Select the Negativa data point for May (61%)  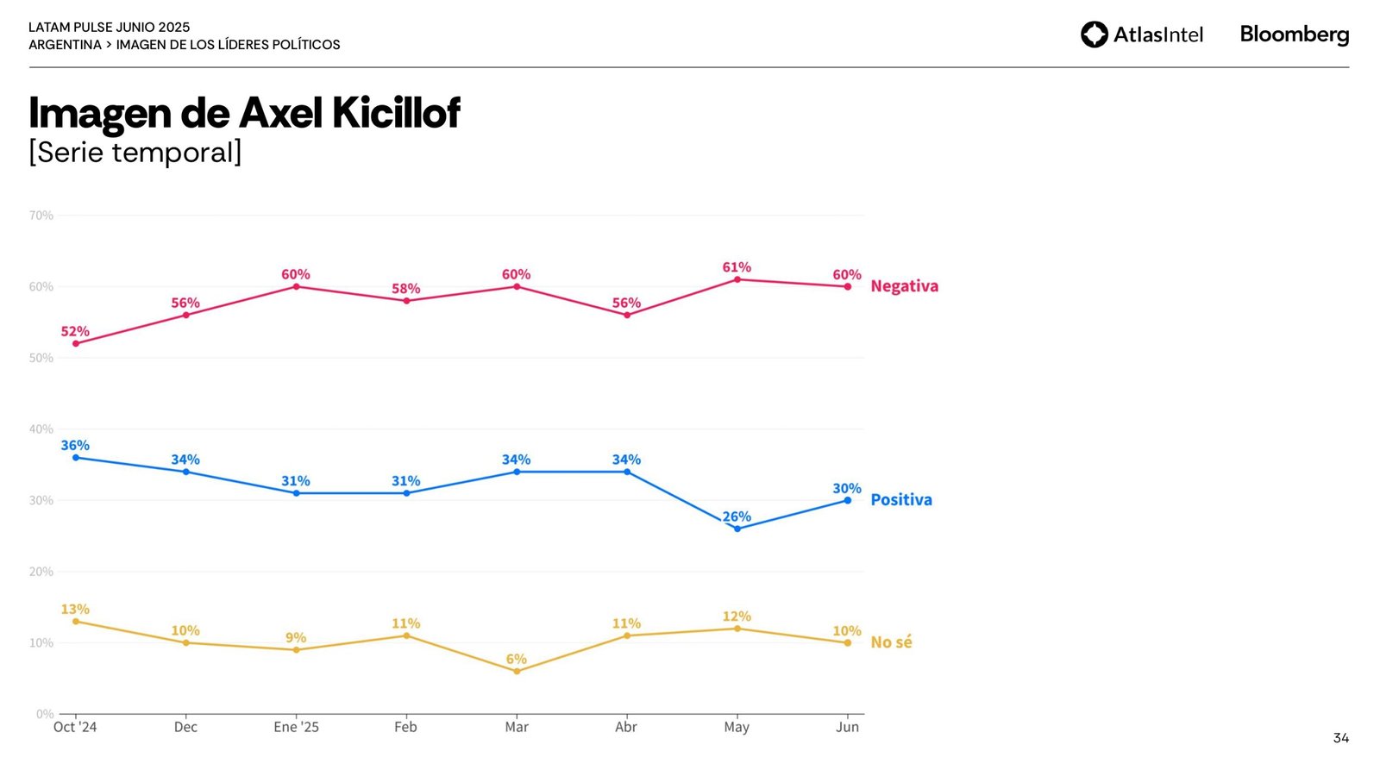[x=737, y=279]
